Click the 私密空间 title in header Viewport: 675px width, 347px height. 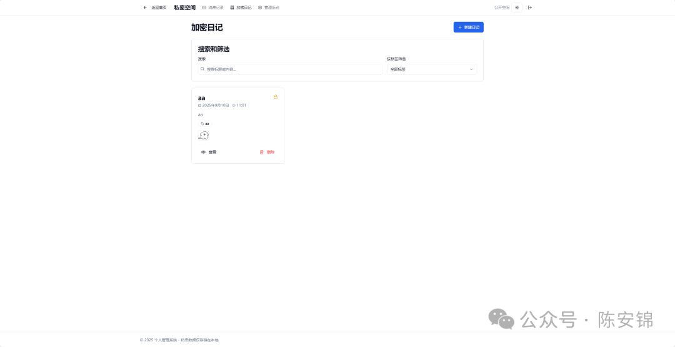tap(184, 8)
